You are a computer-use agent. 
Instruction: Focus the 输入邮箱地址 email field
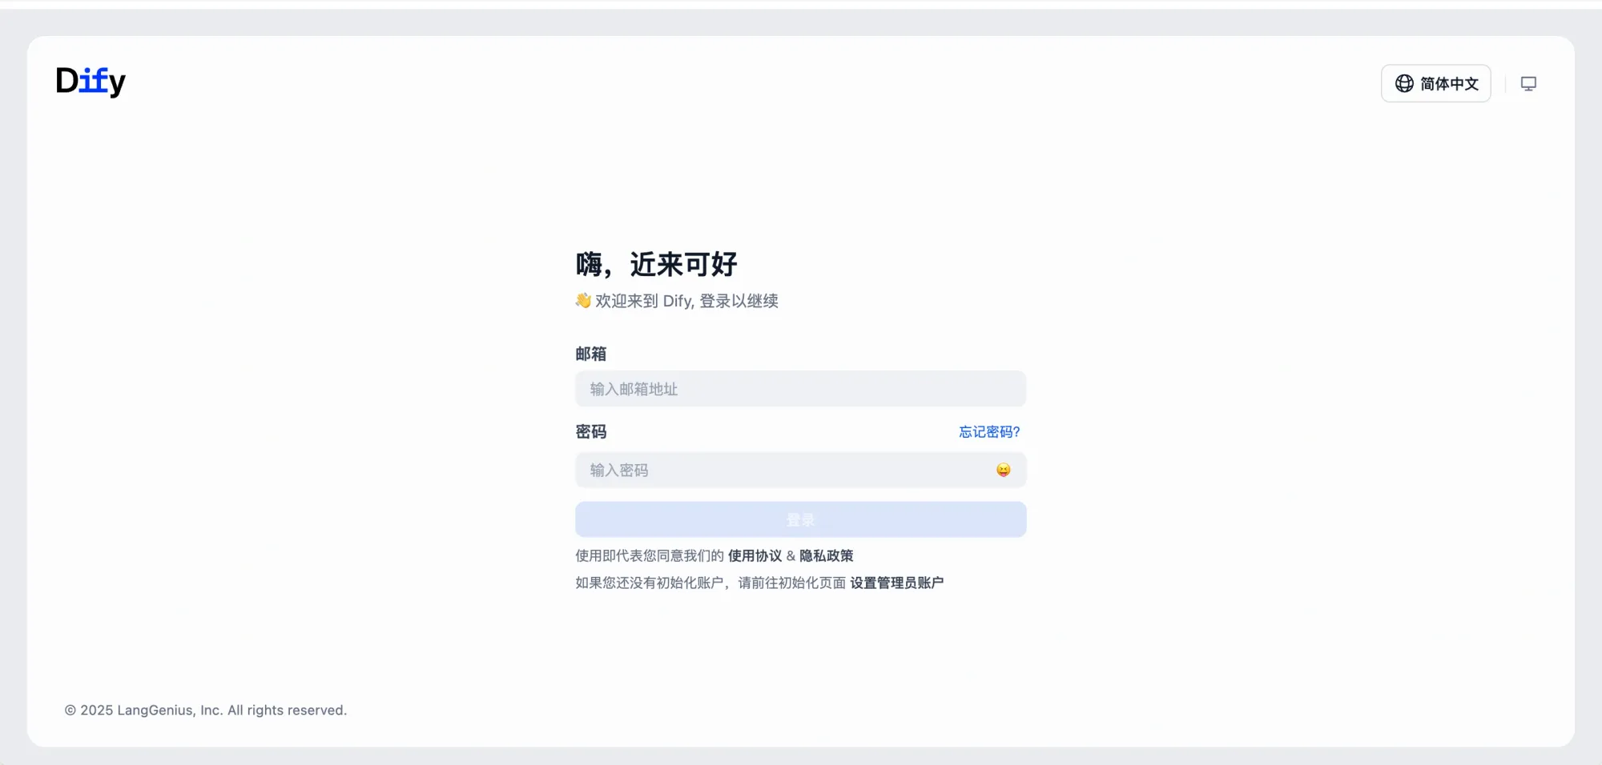pyautogui.click(x=800, y=389)
